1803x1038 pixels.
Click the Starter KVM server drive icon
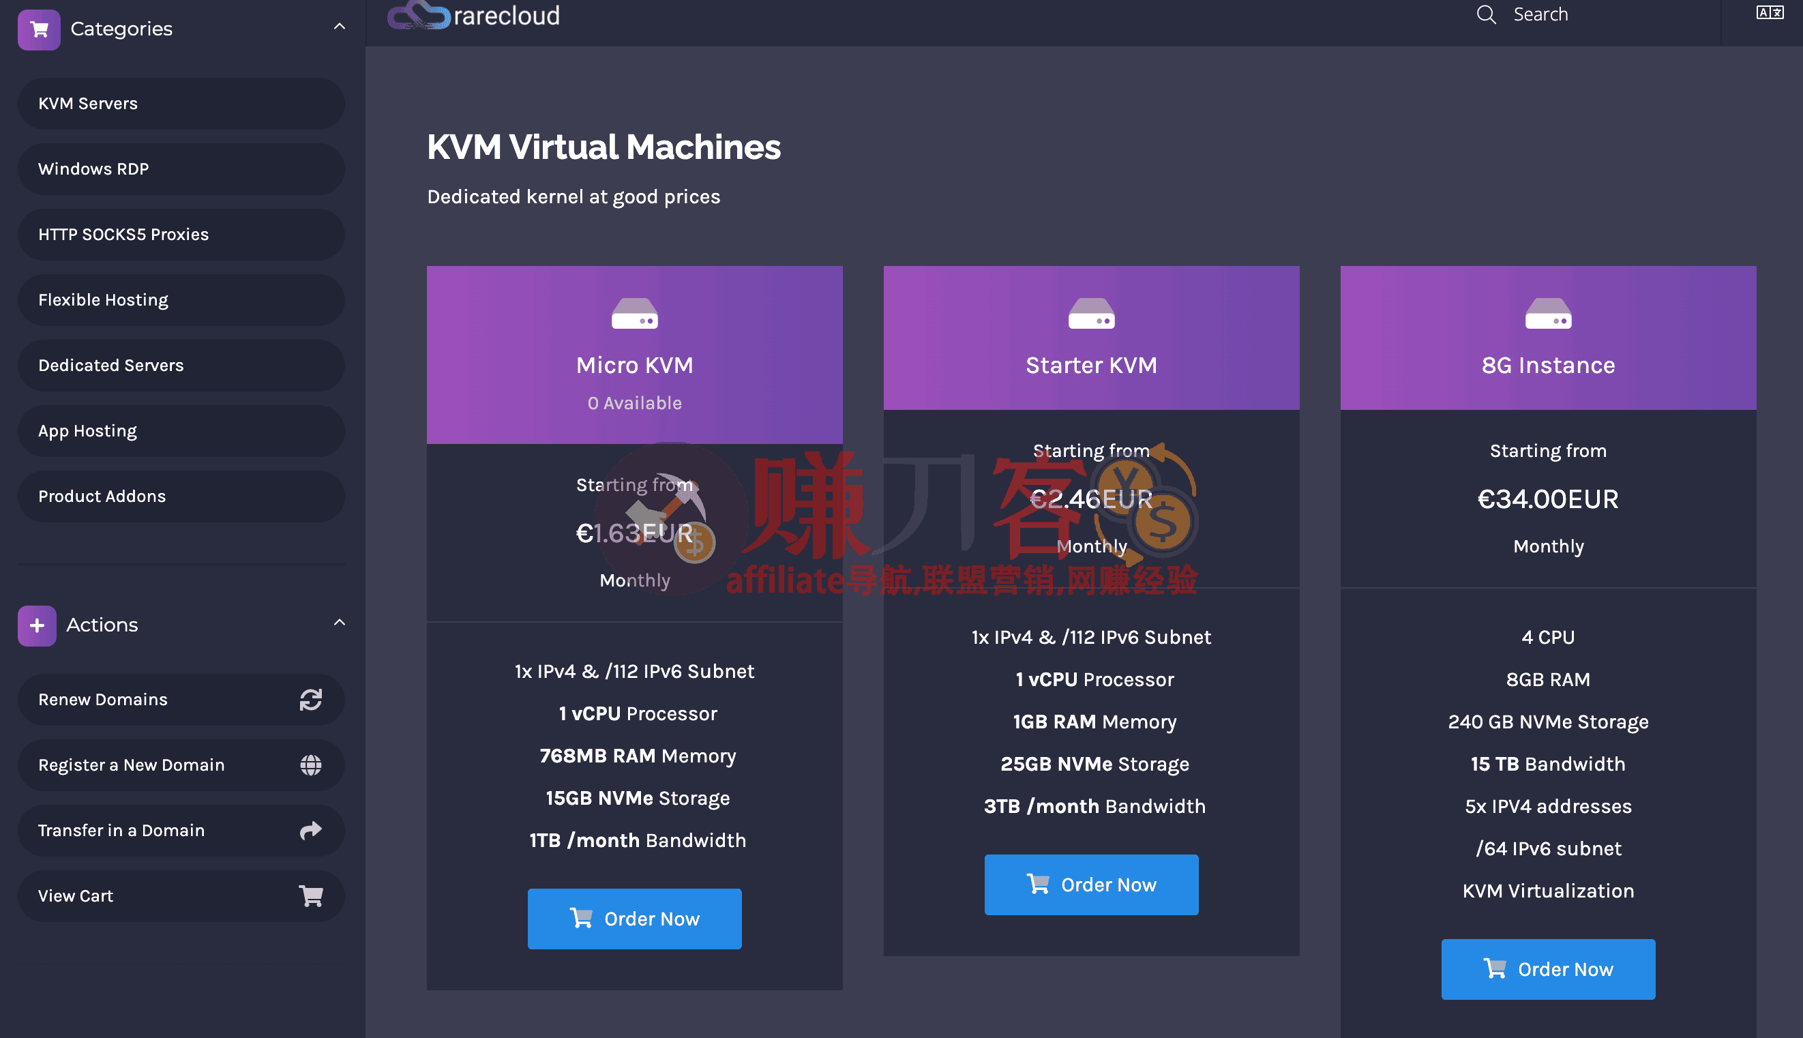tap(1091, 314)
